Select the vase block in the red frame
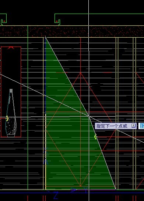144x201 pixels. point(11,113)
